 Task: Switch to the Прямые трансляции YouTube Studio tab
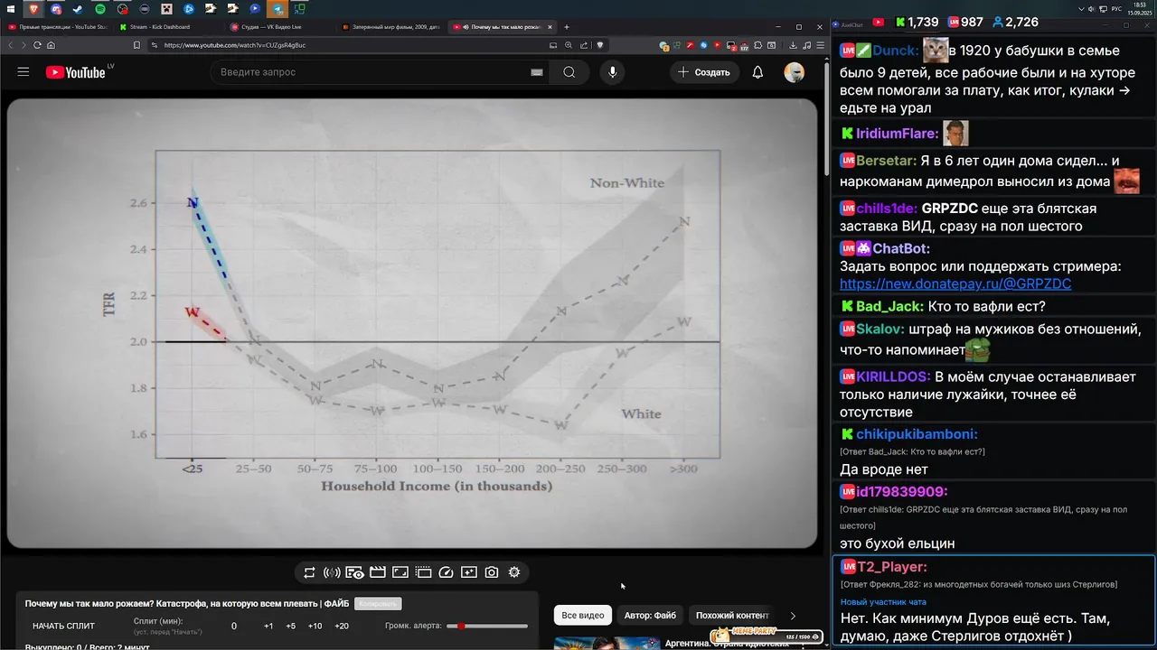57,27
